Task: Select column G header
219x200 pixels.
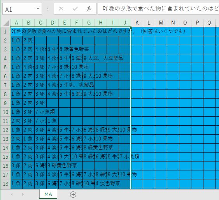Action: point(89,23)
